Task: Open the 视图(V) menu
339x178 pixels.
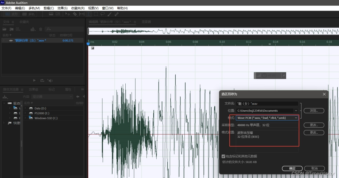Action: pos(93,8)
